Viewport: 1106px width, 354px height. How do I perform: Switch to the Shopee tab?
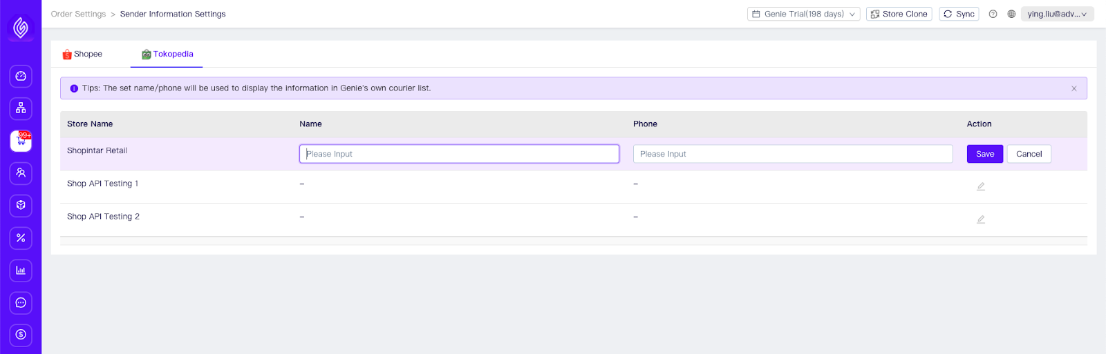point(82,54)
